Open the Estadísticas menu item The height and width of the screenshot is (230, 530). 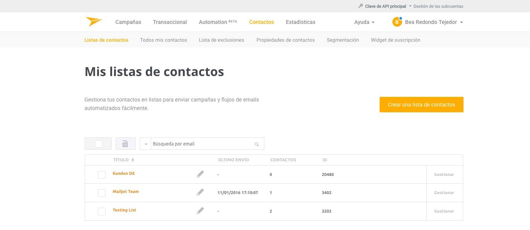pyautogui.click(x=300, y=22)
